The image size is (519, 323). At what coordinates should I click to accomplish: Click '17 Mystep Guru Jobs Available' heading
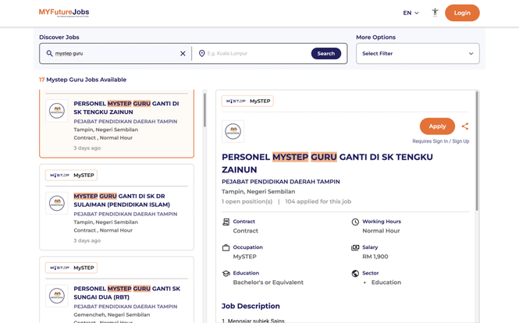[83, 80]
